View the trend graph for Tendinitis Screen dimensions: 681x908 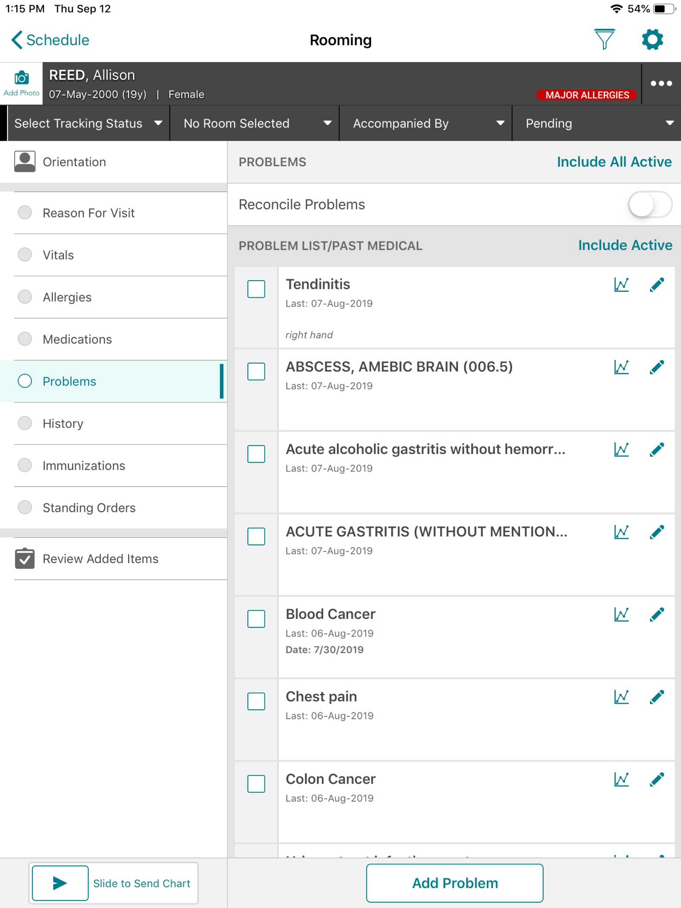[621, 284]
